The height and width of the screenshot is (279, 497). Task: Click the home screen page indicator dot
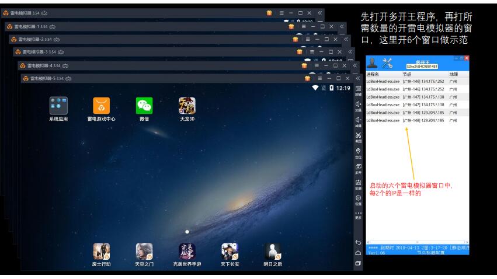coord(187,232)
